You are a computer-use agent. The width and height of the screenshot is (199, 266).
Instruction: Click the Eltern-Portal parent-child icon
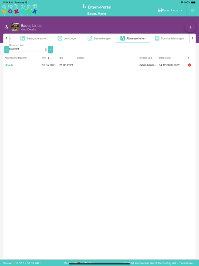tap(84, 7)
